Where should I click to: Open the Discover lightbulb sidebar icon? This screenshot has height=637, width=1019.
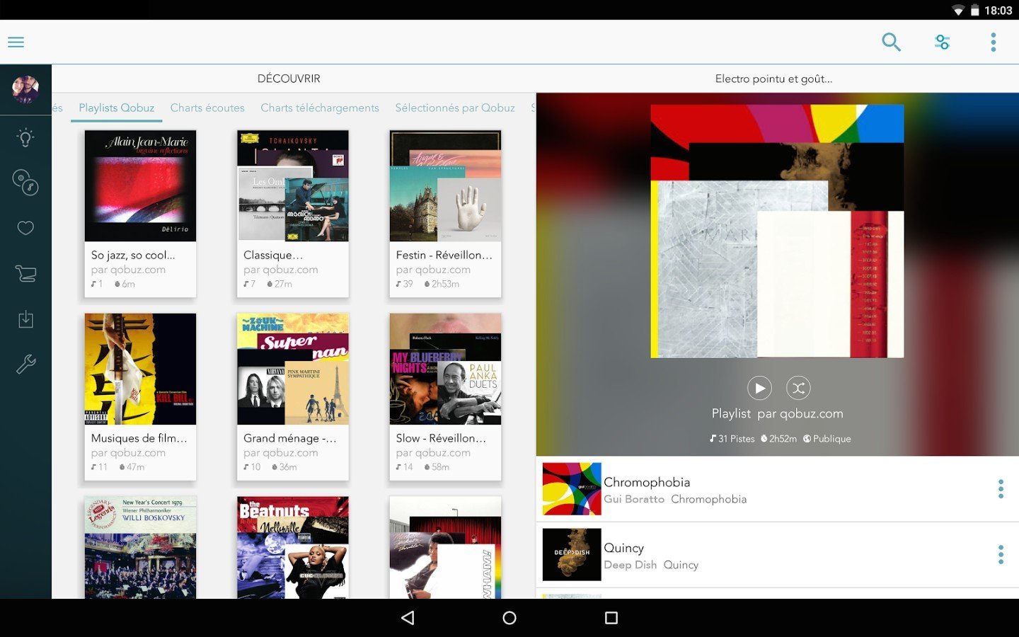click(x=25, y=137)
